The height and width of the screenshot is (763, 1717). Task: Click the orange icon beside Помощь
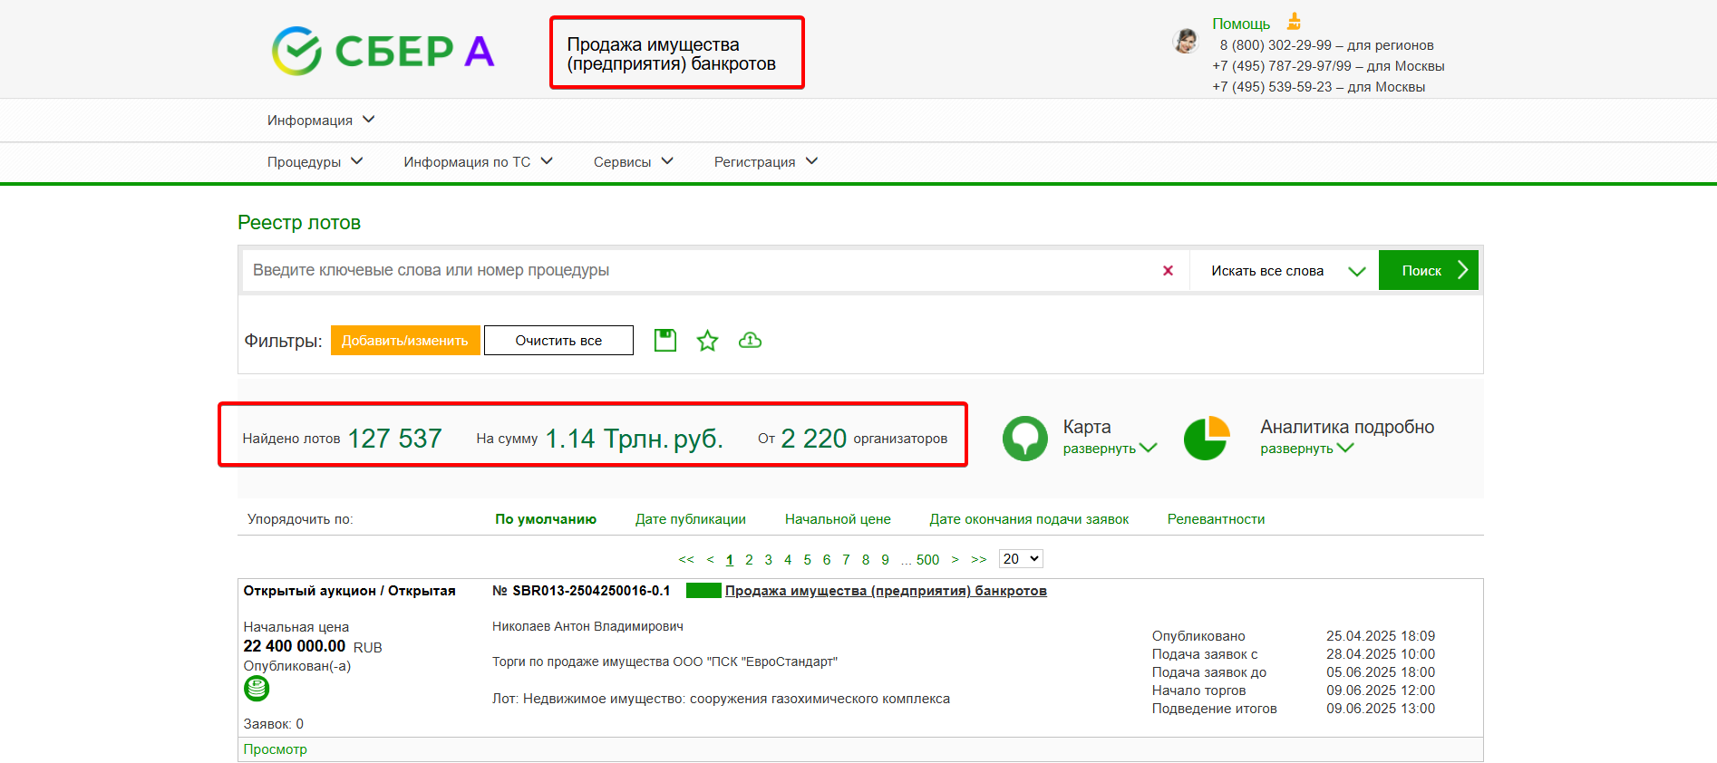point(1295,22)
